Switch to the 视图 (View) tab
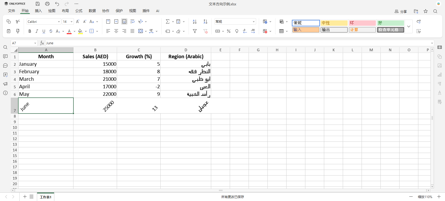Image resolution: width=445 pixels, height=201 pixels. click(133, 11)
